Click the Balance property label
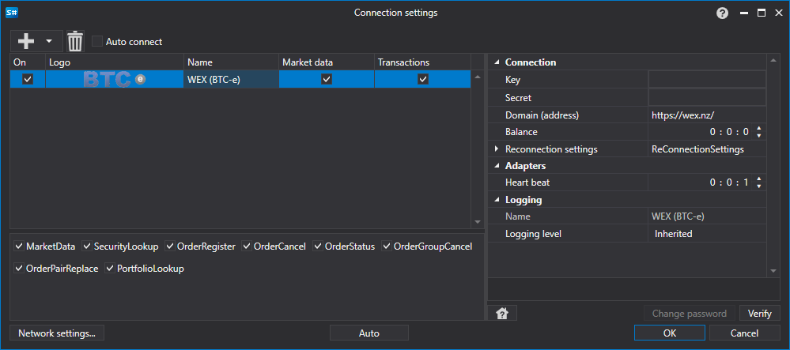Viewport: 790px width, 350px height. (x=521, y=132)
